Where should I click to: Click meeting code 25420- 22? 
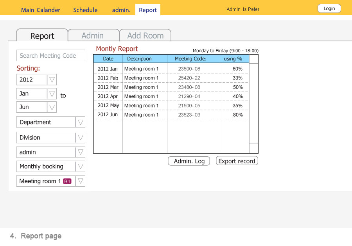189,78
